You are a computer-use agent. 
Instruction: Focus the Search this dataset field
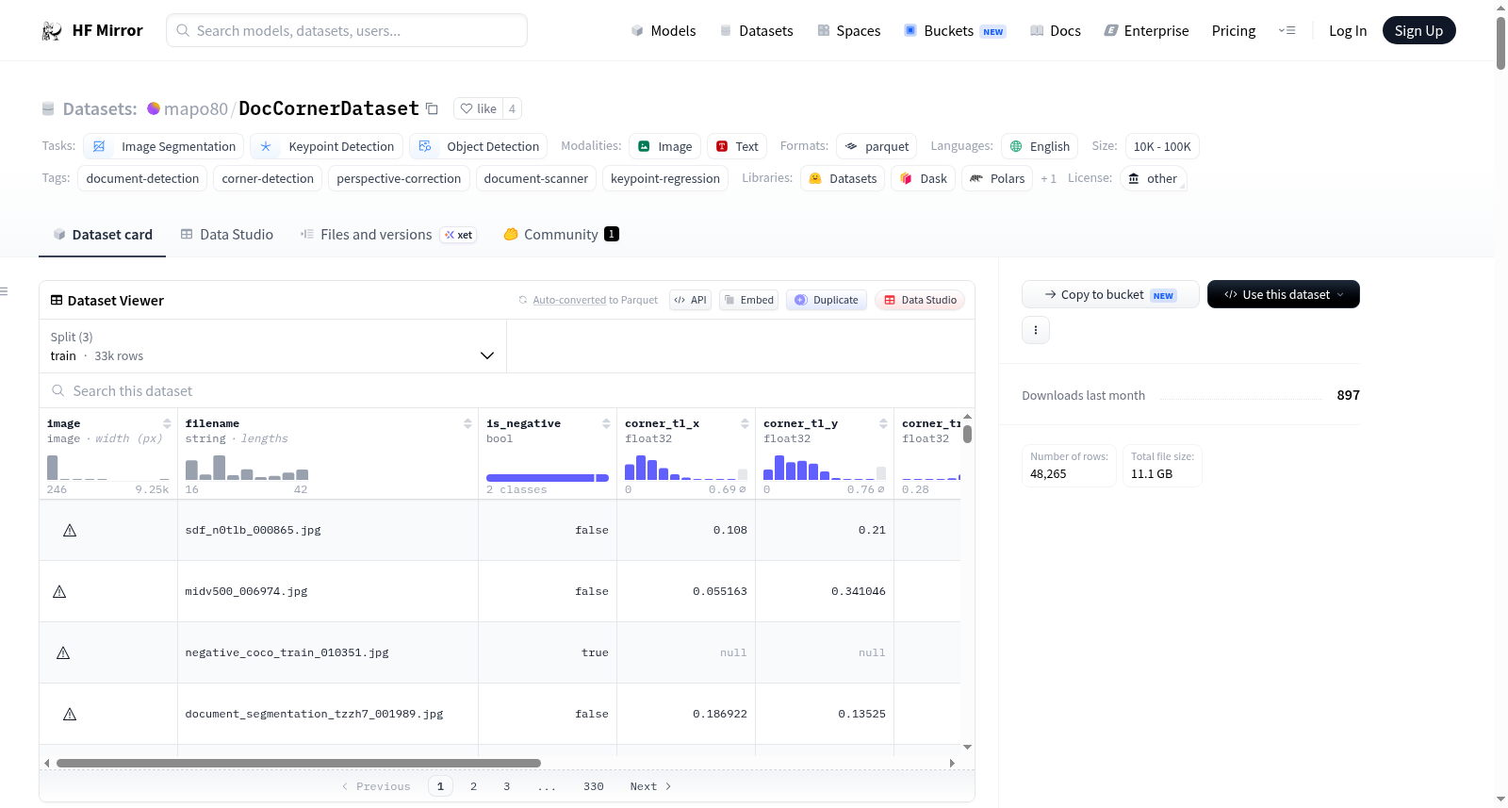(x=507, y=390)
